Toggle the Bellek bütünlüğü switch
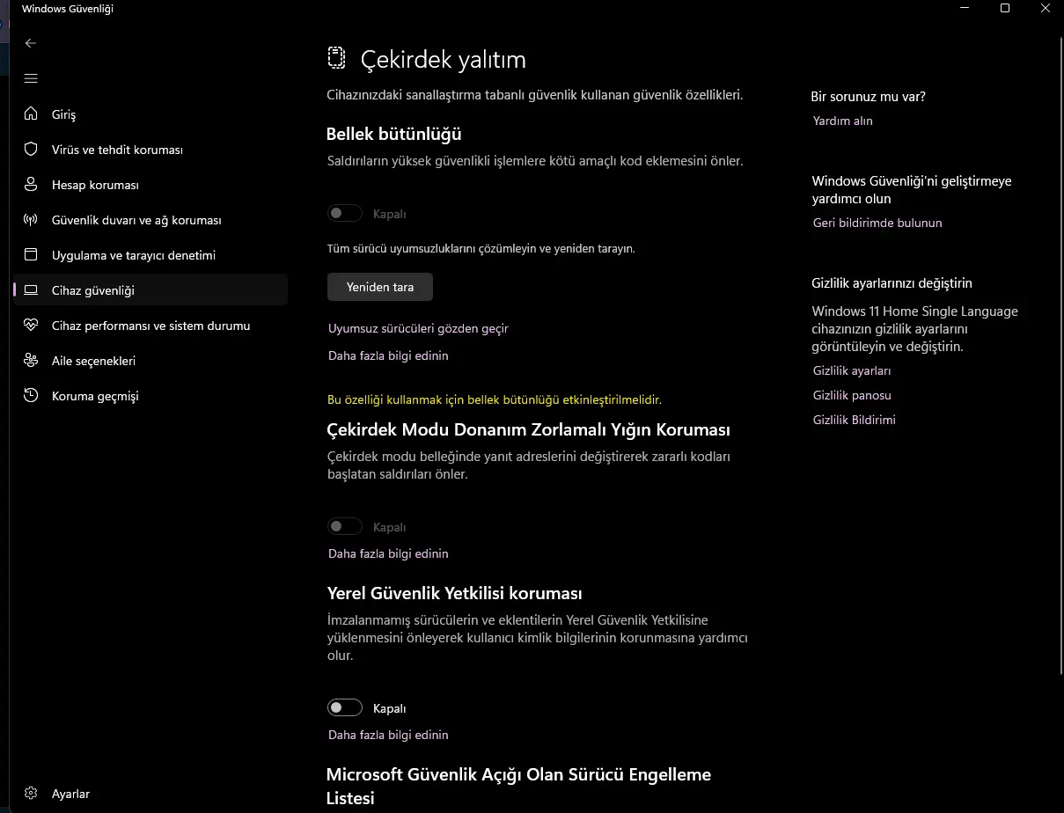This screenshot has width=1064, height=813. (344, 213)
